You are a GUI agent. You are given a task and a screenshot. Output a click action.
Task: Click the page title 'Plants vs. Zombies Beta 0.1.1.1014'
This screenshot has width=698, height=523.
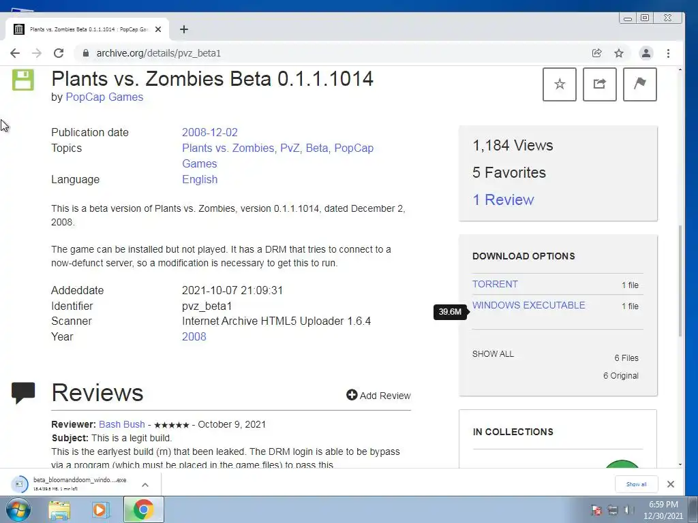[213, 79]
